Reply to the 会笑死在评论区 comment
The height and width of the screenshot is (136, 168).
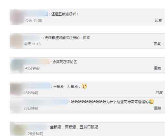[157, 68]
